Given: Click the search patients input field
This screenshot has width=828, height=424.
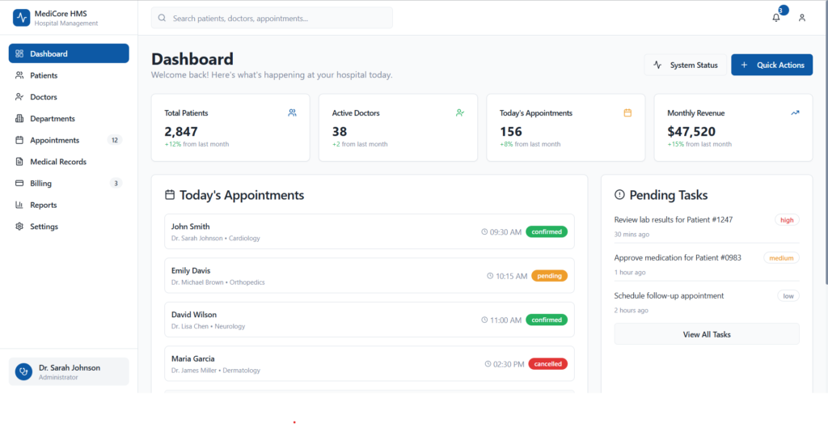Looking at the screenshot, I should (272, 18).
